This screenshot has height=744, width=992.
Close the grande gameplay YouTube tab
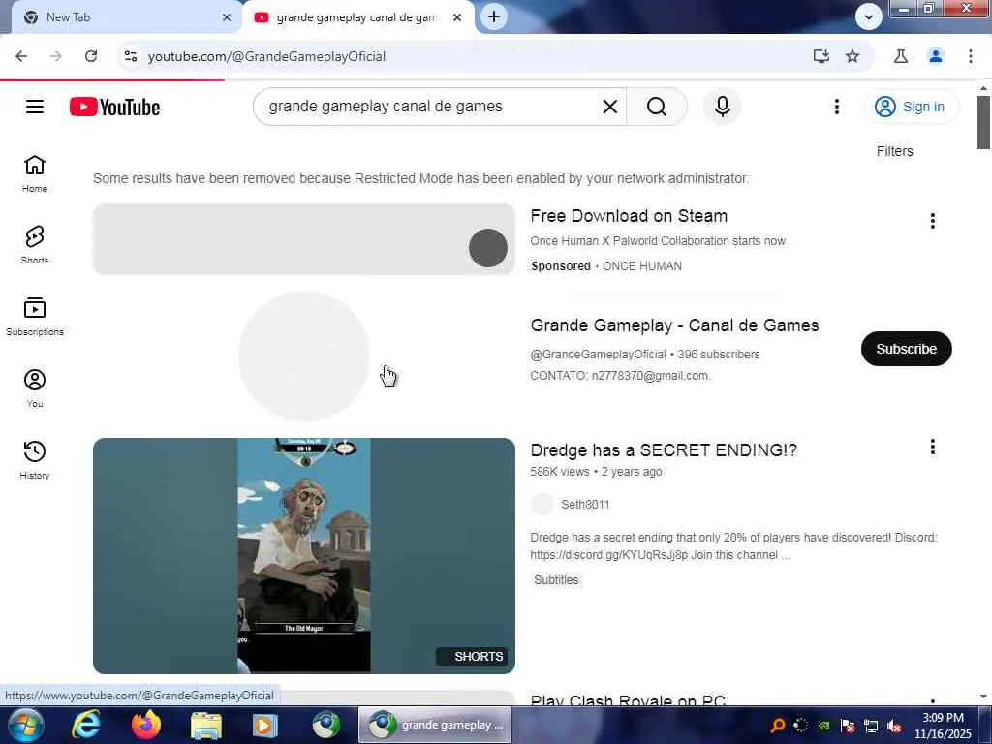457,17
